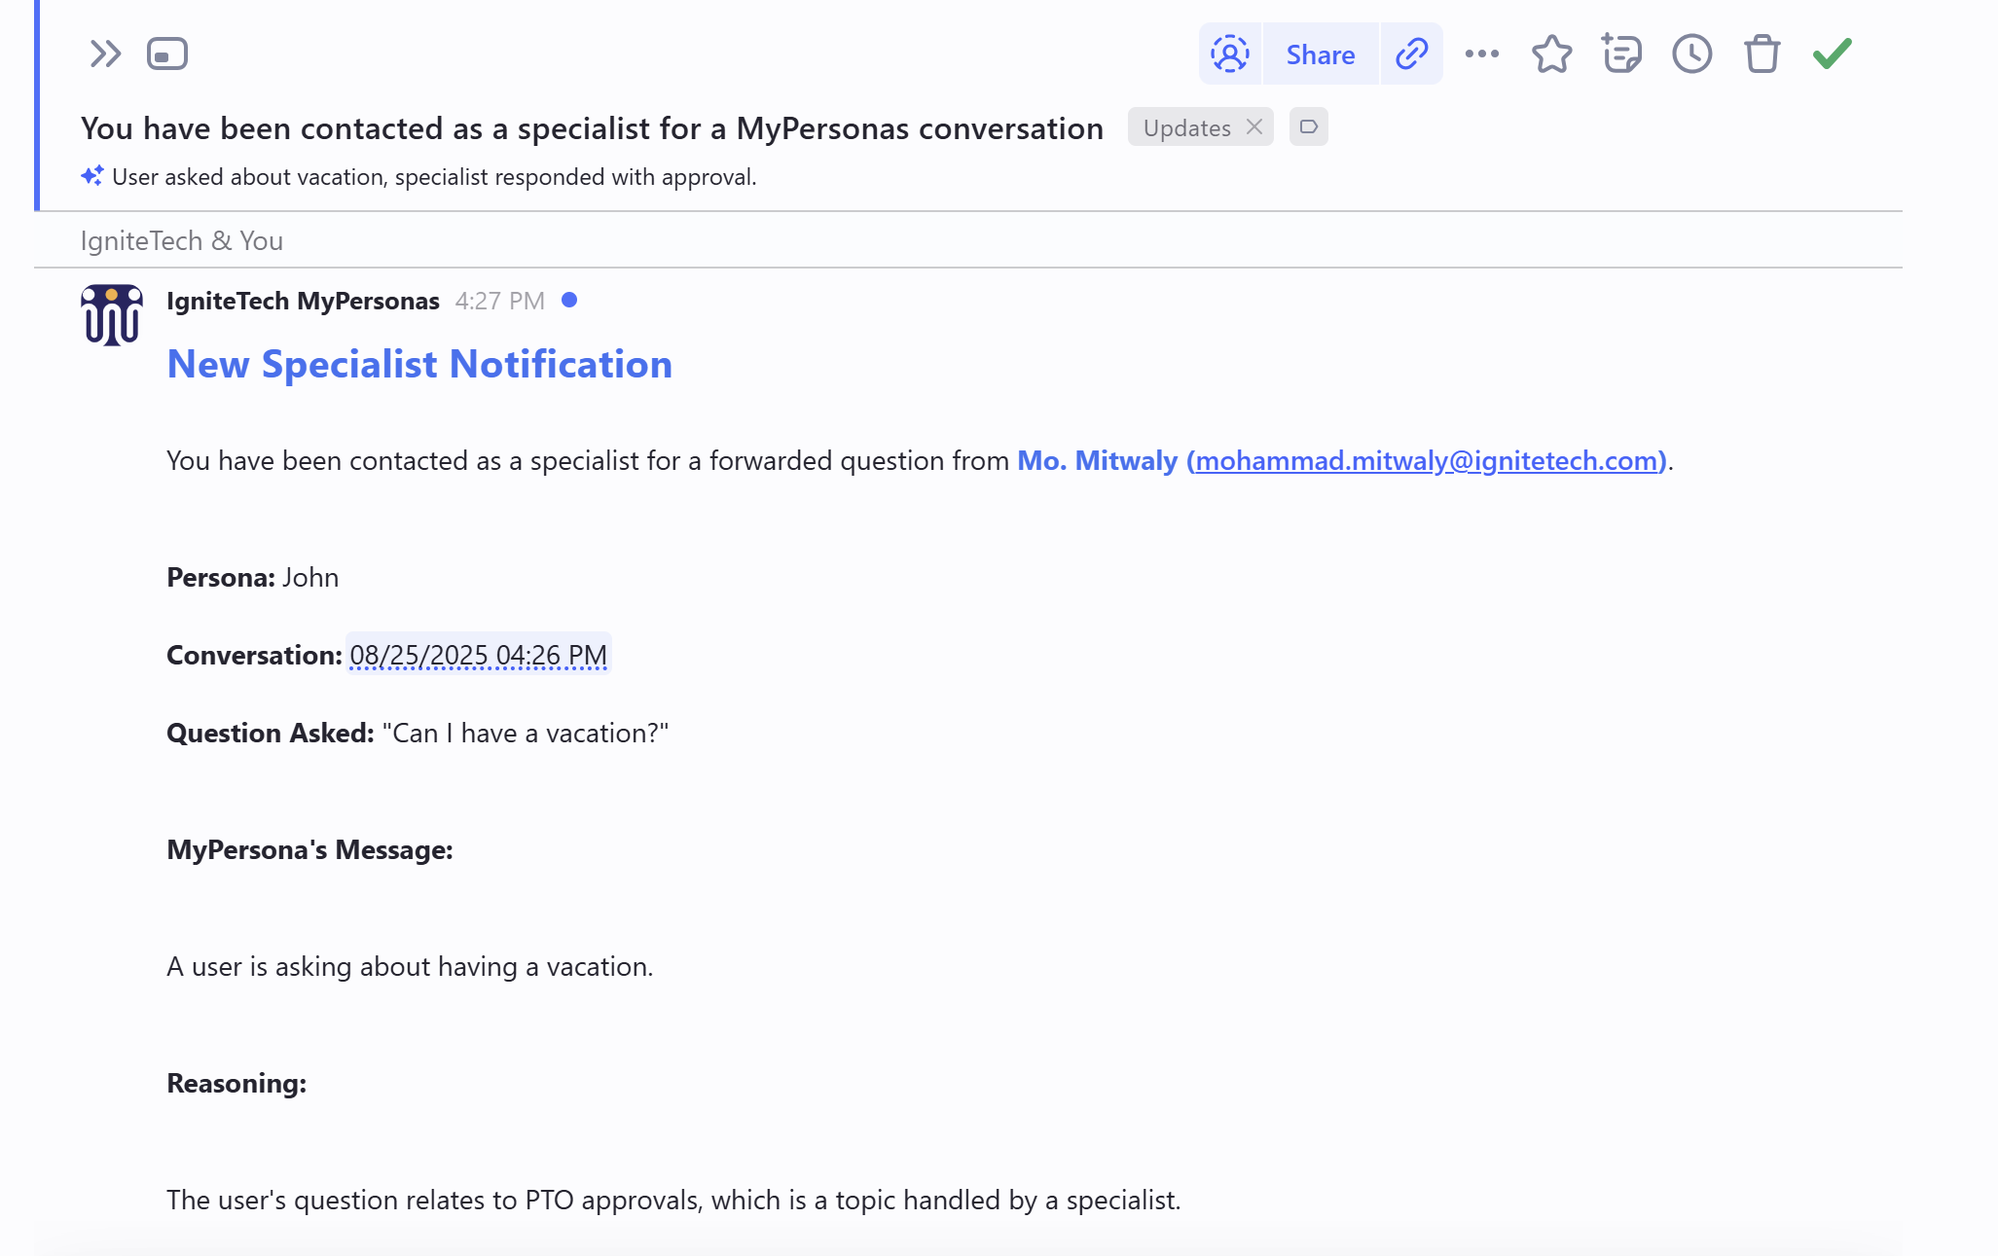The image size is (1998, 1256).
Task: Click the Persona: John line
Action: 253,577
